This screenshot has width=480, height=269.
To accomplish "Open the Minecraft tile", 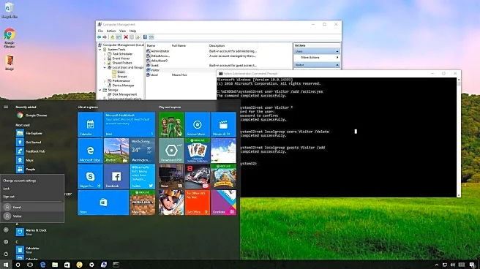I will click(x=143, y=202).
